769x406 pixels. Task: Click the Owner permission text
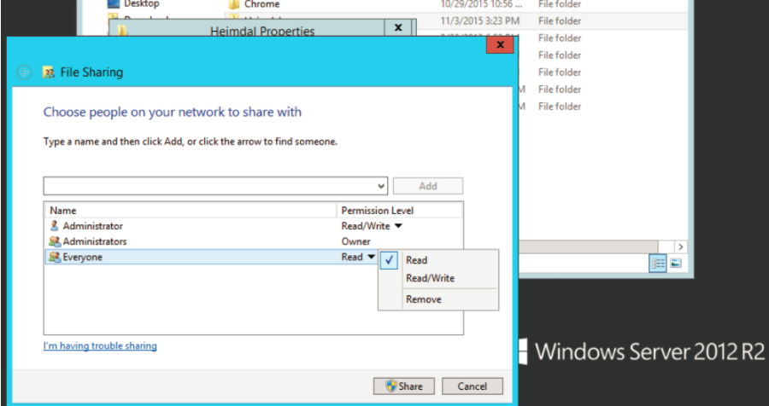(x=356, y=241)
